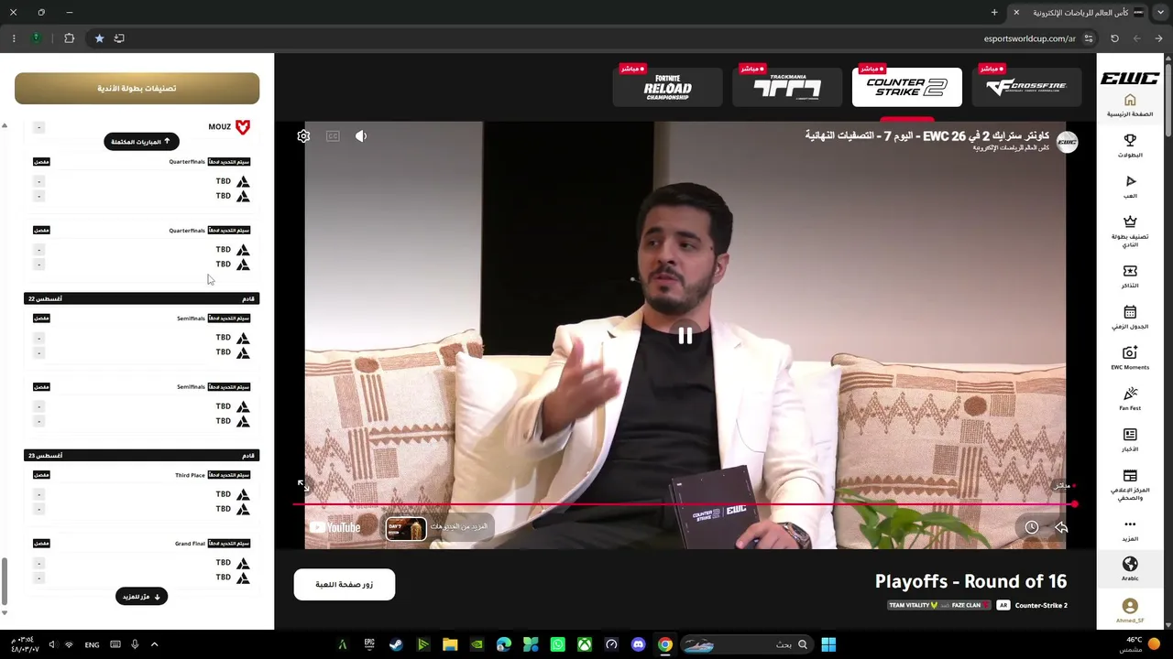Open the schedule calendar icon in sidebar
Screen dimensions: 1173x659
coord(1130,312)
